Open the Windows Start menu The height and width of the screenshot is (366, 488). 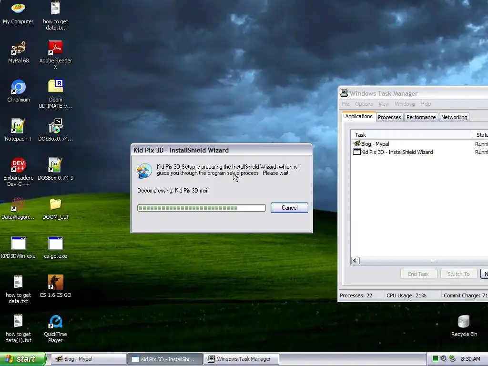(22, 359)
